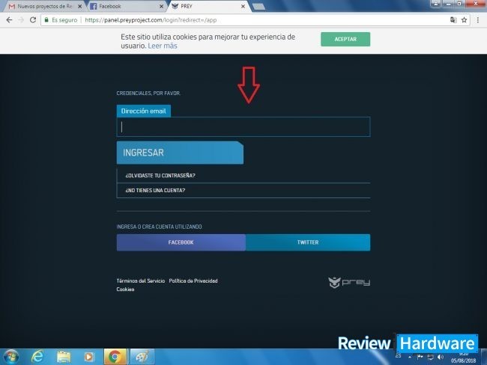The image size is (487, 365).
Task: Close the Gmail tab
Action: point(80,6)
